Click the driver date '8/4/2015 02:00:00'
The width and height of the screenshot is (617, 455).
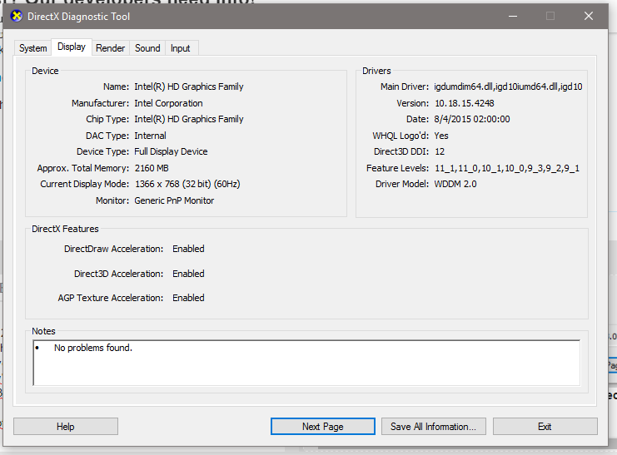[x=472, y=119]
